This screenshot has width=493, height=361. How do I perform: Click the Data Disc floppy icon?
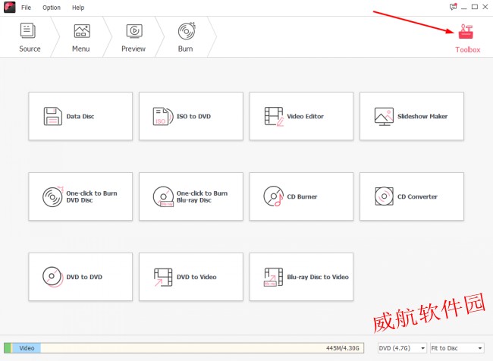click(x=52, y=116)
